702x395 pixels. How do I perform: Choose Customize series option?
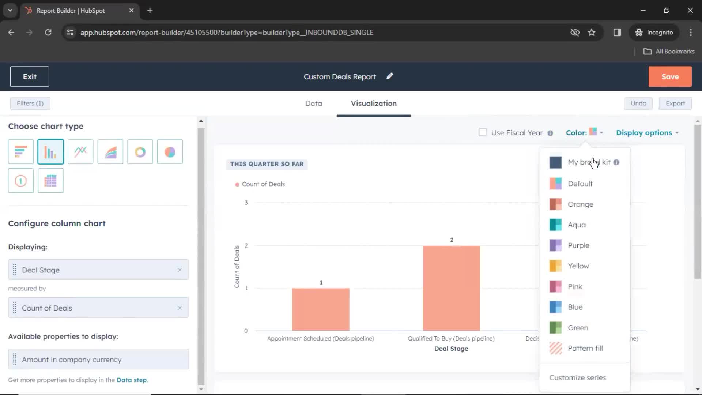tap(578, 377)
